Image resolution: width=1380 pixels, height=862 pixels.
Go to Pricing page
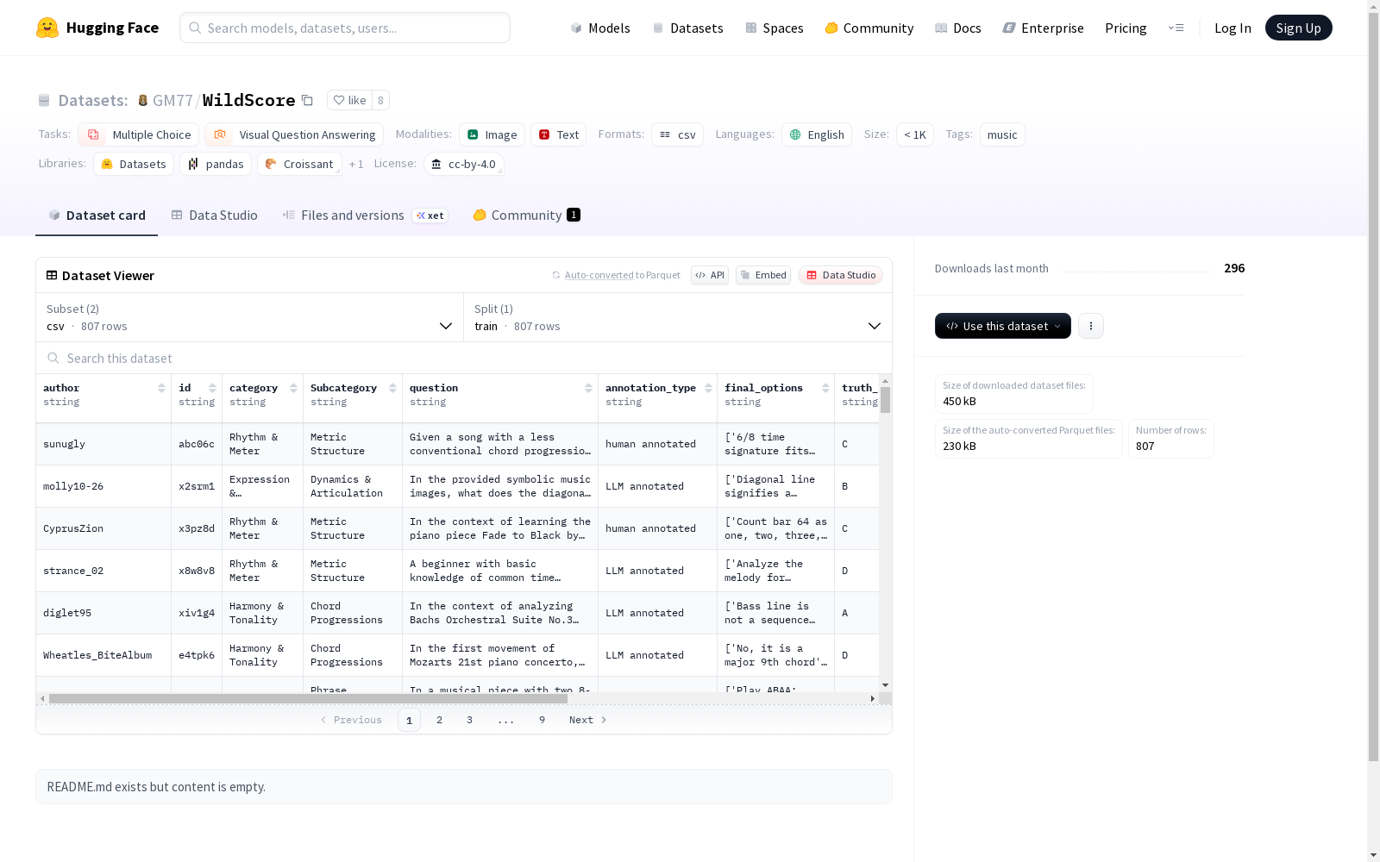[x=1126, y=28]
